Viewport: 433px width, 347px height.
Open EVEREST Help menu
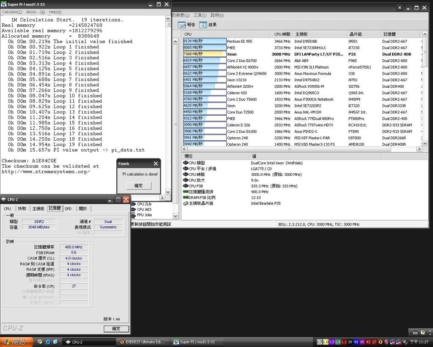217,15
